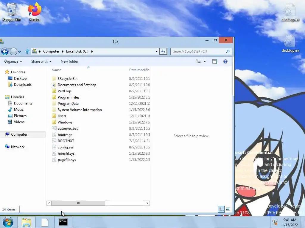Toggle the preview pane button
Viewport: 305px width, 228px height.
[214, 61]
